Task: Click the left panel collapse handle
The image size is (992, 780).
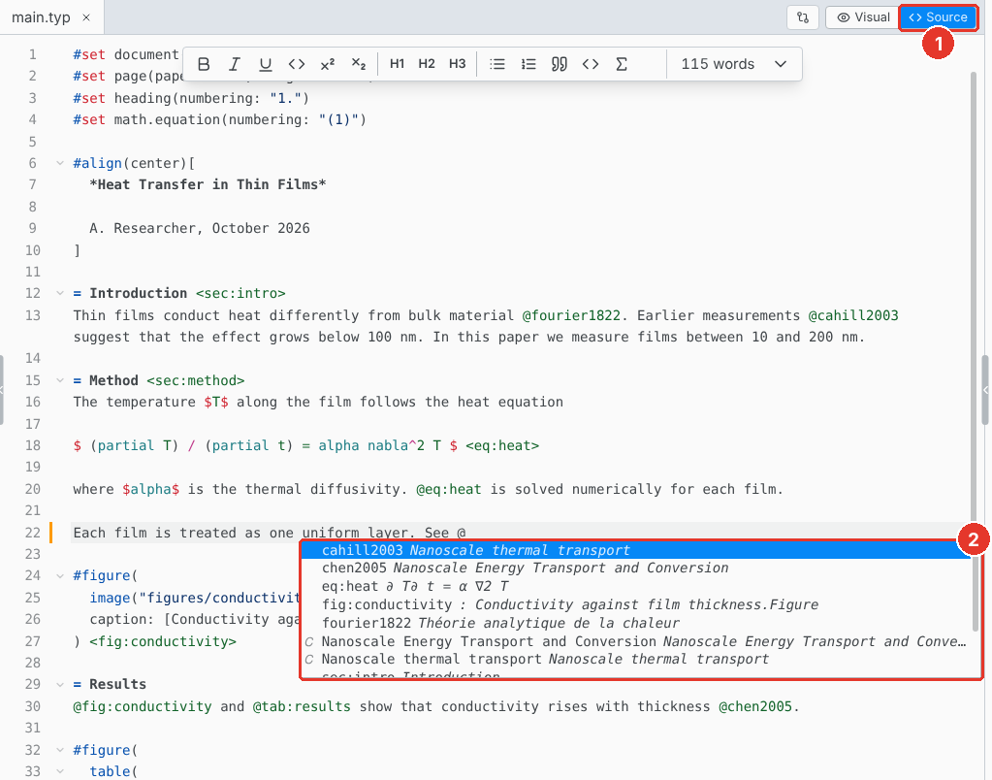Action: (x=2, y=390)
